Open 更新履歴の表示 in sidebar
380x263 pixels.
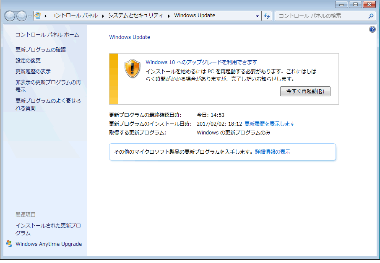(x=33, y=71)
